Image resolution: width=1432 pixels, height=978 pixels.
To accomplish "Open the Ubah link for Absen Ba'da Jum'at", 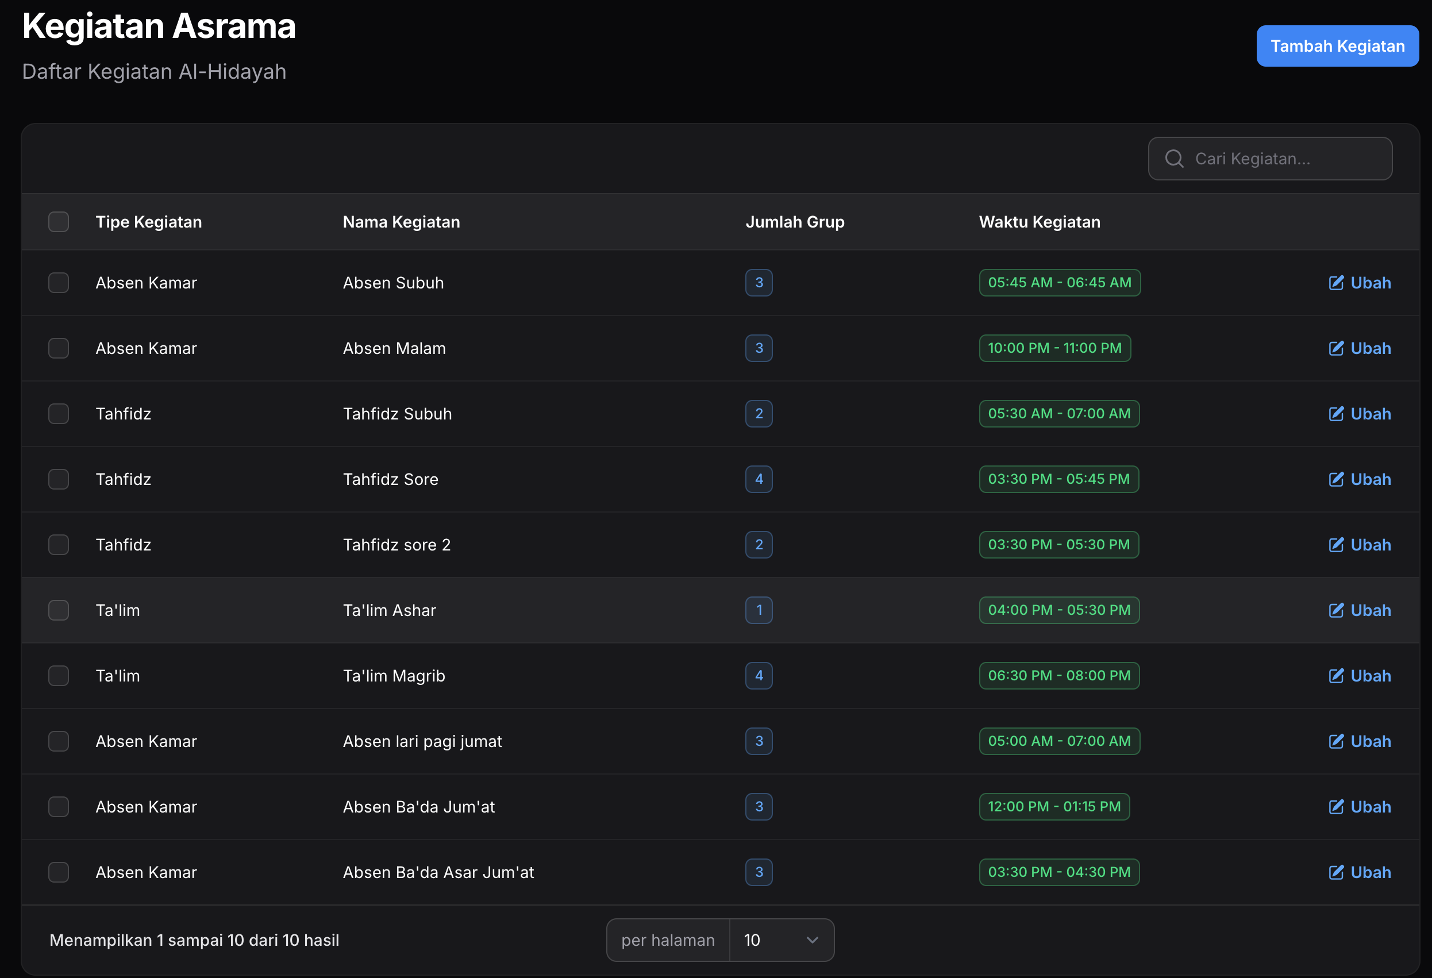I will coord(1360,807).
